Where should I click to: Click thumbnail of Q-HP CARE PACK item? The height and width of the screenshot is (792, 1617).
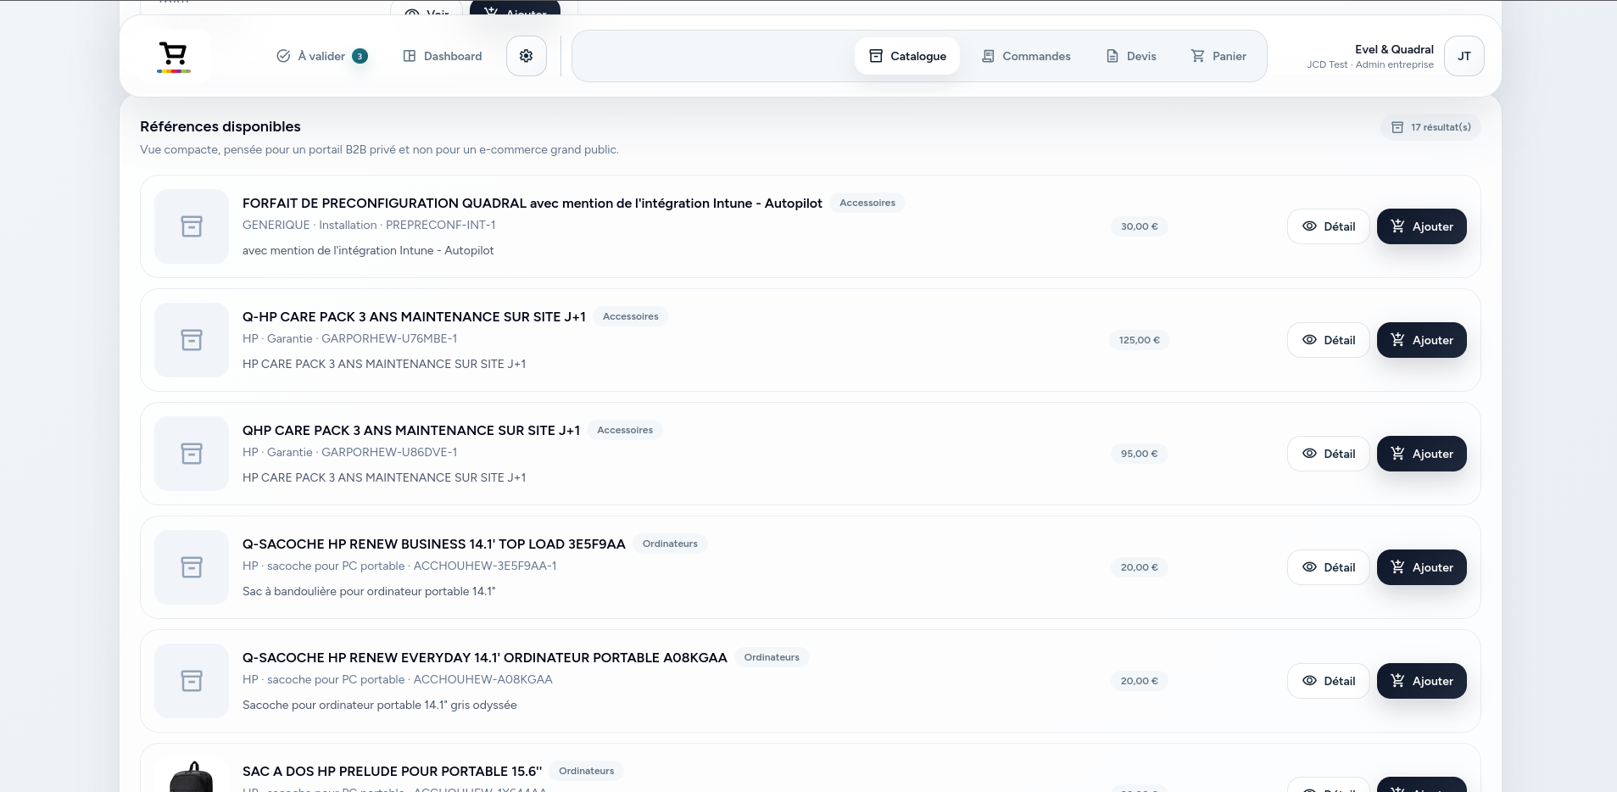(x=192, y=340)
